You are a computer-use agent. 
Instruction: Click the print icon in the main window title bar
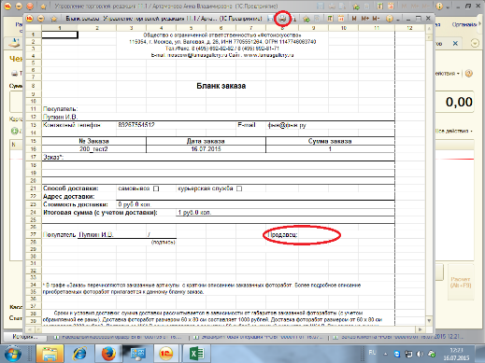pos(331,7)
